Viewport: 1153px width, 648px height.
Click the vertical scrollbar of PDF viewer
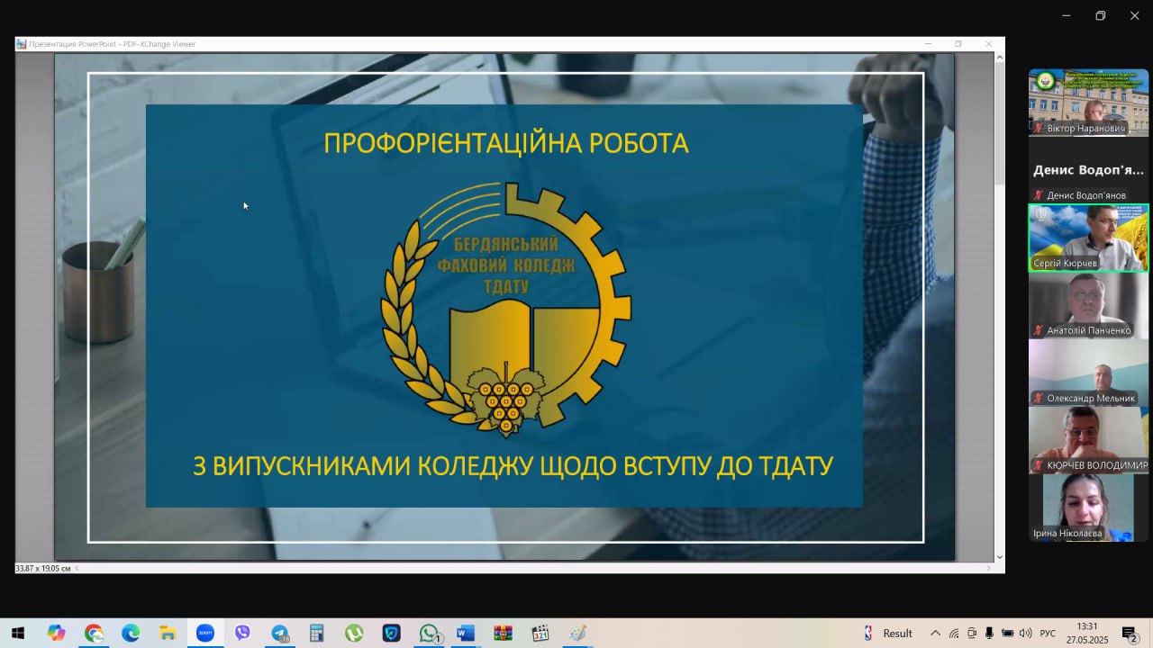[999, 306]
